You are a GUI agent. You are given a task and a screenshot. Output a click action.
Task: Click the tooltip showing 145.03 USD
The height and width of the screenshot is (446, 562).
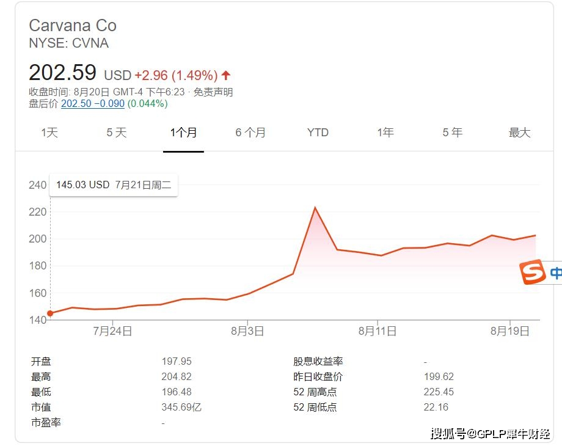(x=113, y=184)
